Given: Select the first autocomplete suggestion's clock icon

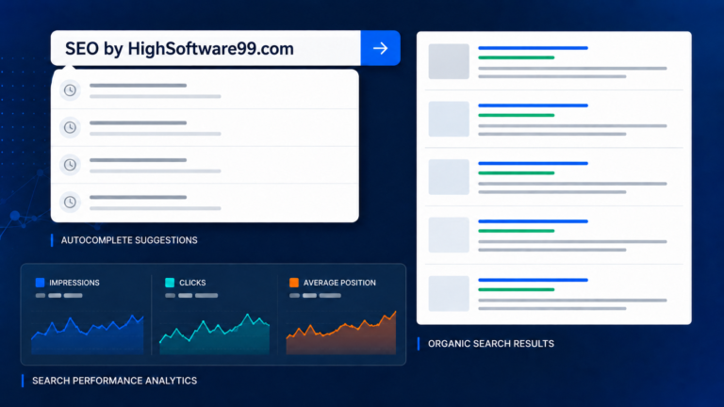Looking at the screenshot, I should coord(70,90).
